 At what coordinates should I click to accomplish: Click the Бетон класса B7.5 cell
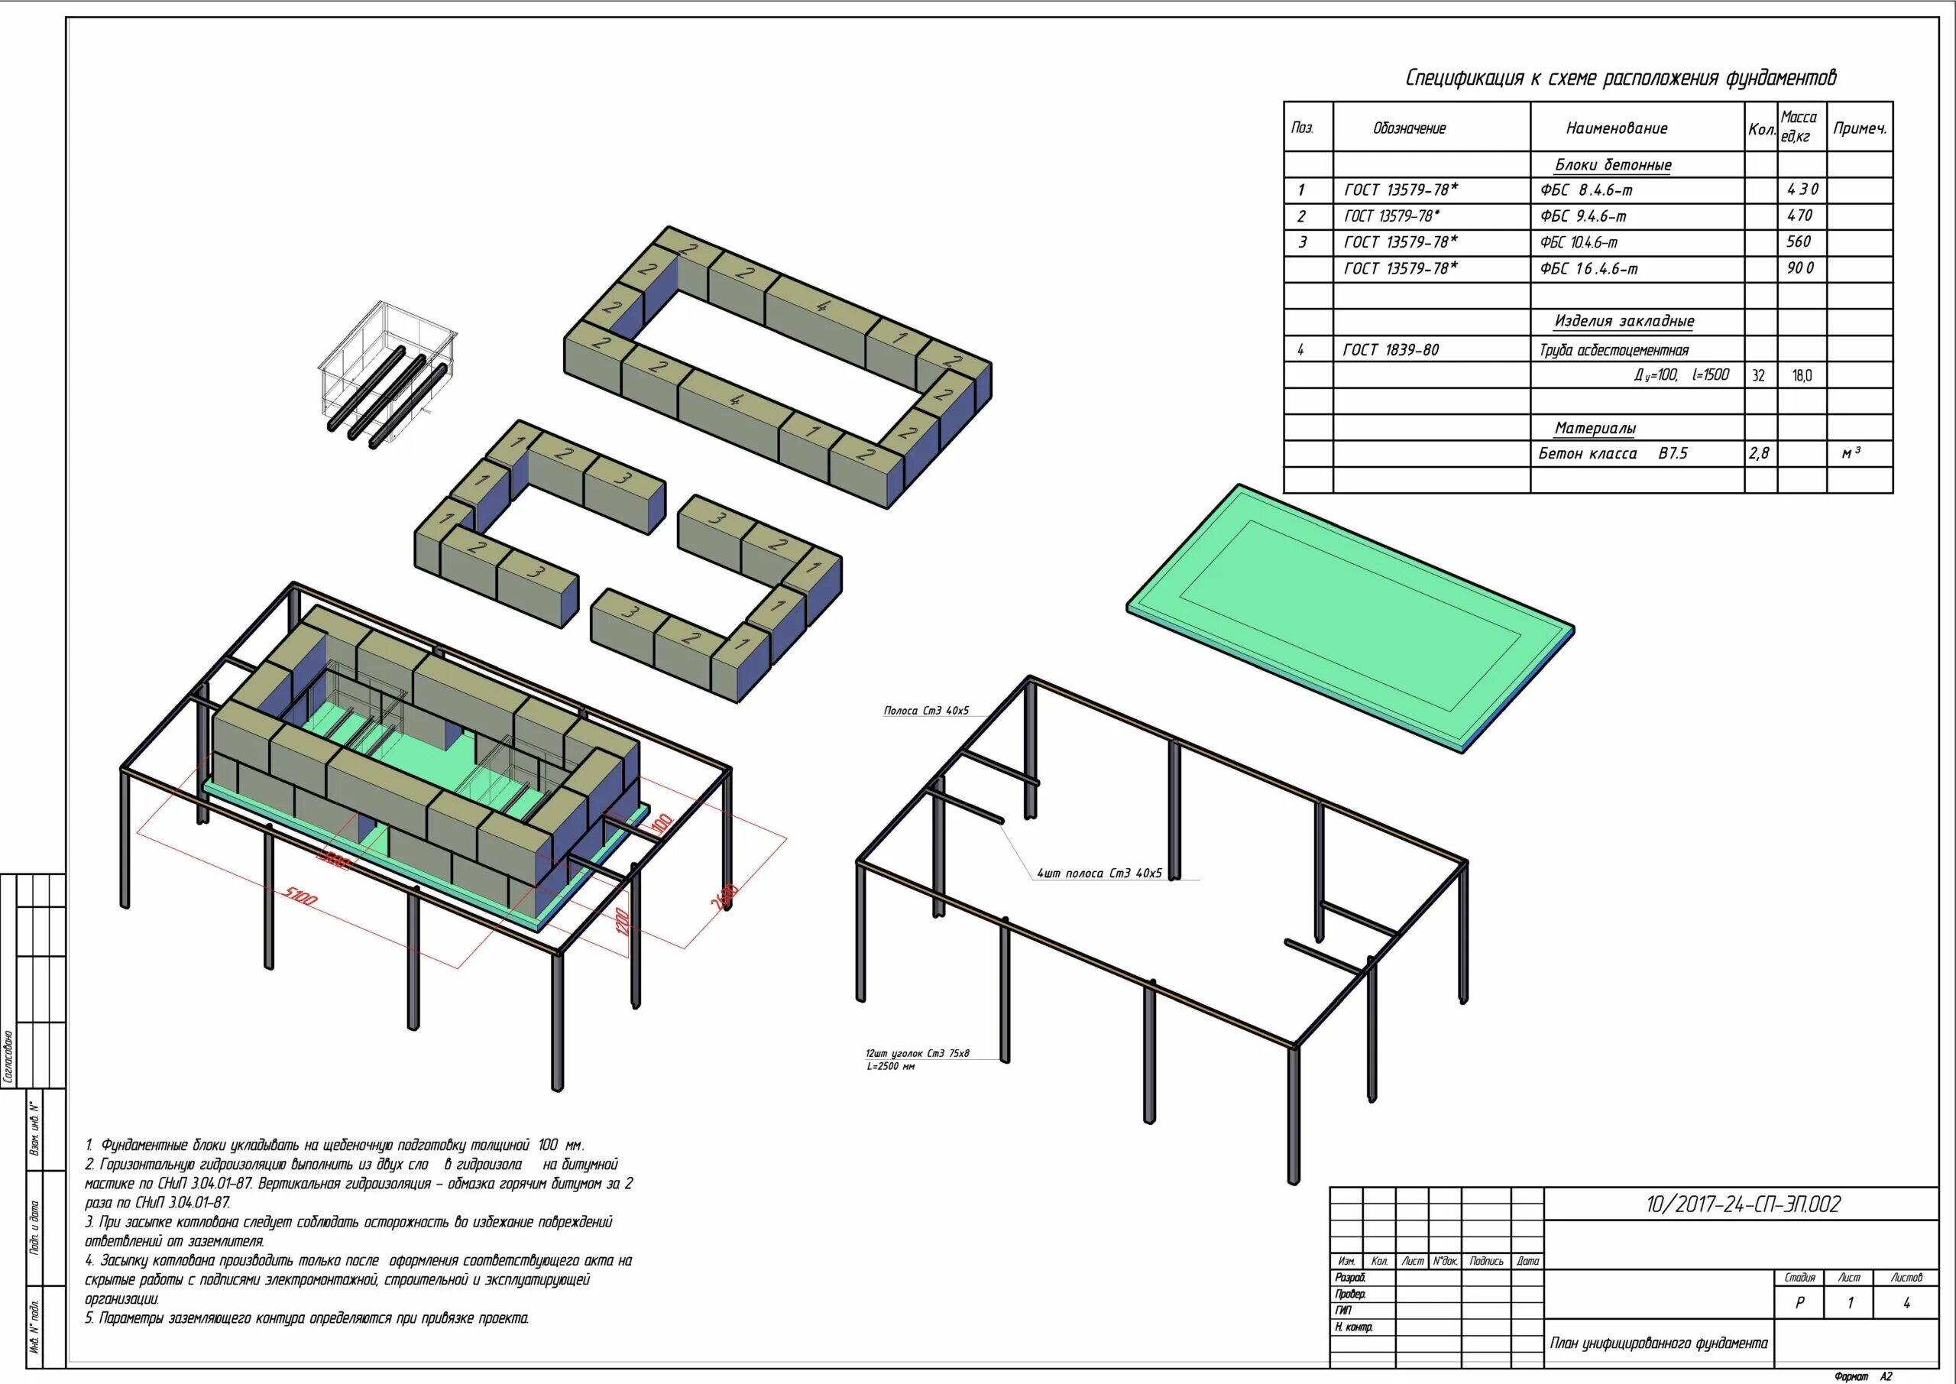(x=1612, y=453)
